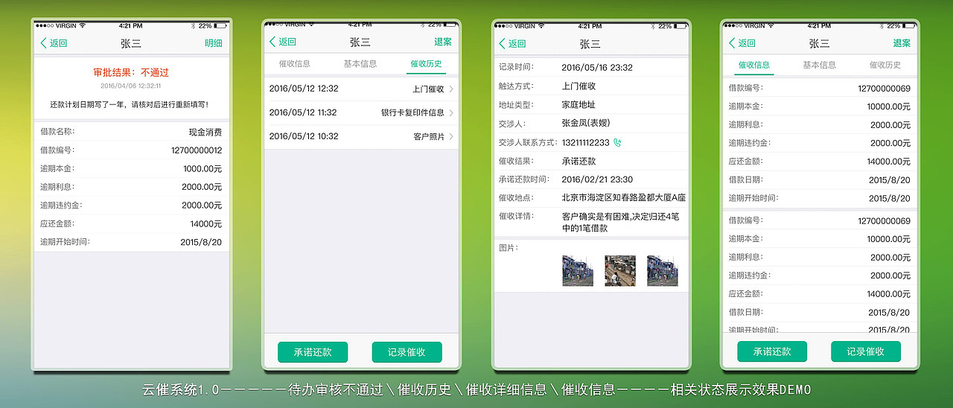Tap back chevron on the 记录时间 detail screen

coord(503,44)
